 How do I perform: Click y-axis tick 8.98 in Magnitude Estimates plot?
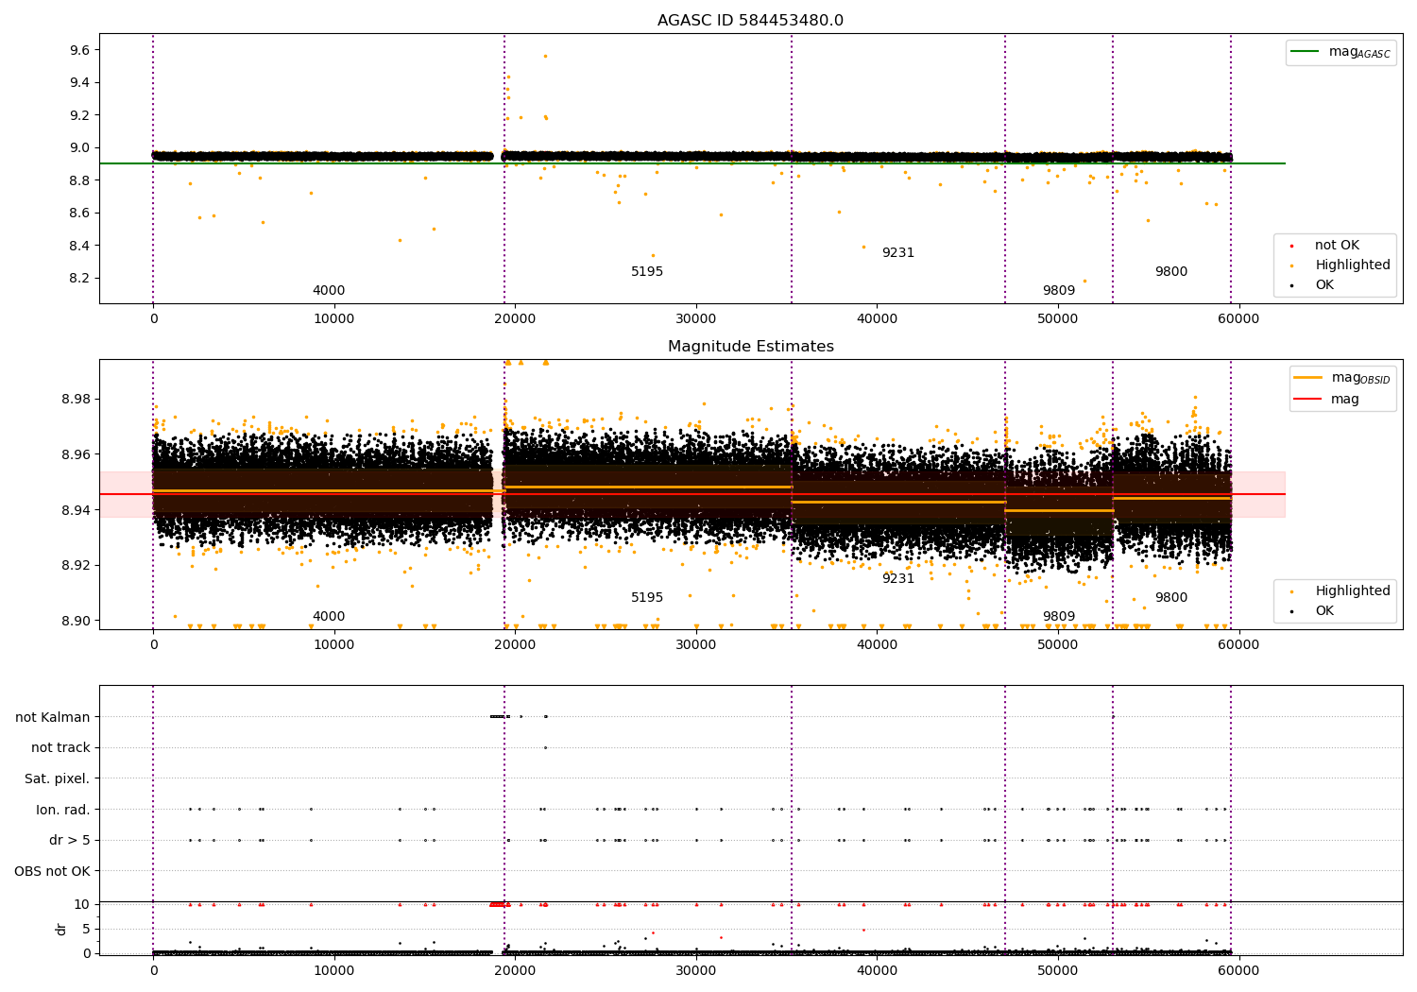click(x=76, y=400)
